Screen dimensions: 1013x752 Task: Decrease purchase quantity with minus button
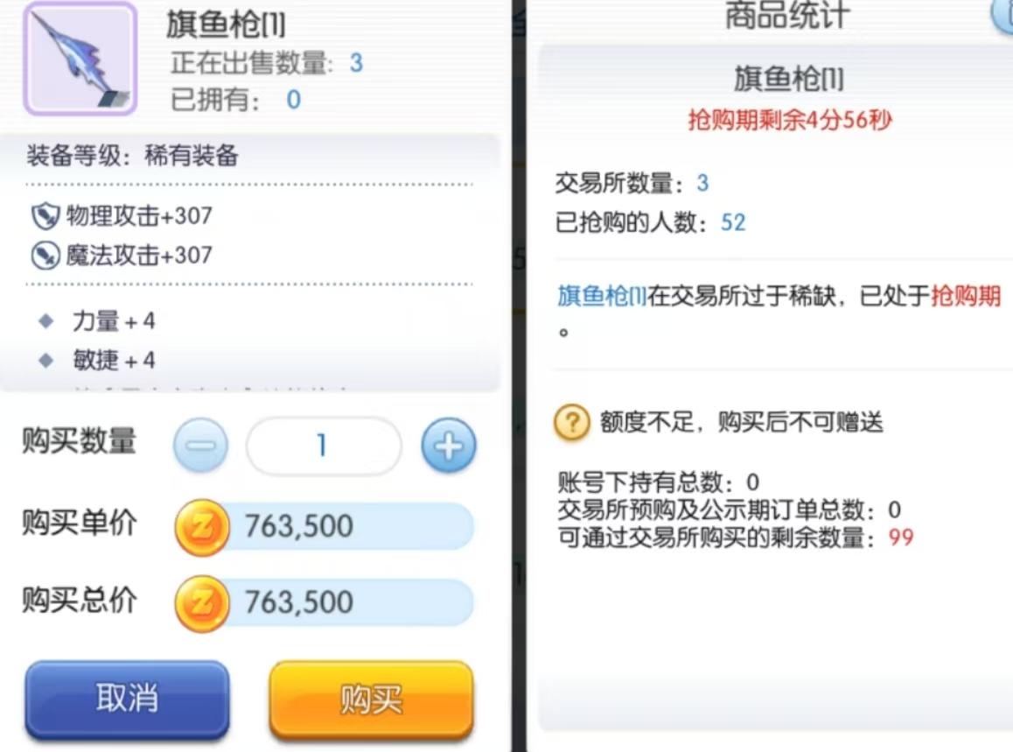(201, 445)
